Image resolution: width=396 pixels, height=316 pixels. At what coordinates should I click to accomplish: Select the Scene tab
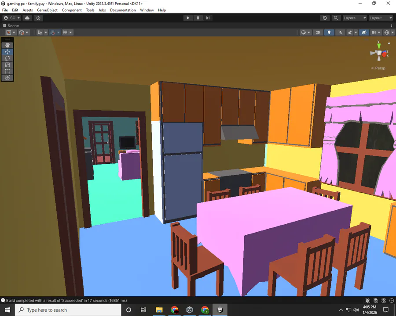click(x=11, y=26)
